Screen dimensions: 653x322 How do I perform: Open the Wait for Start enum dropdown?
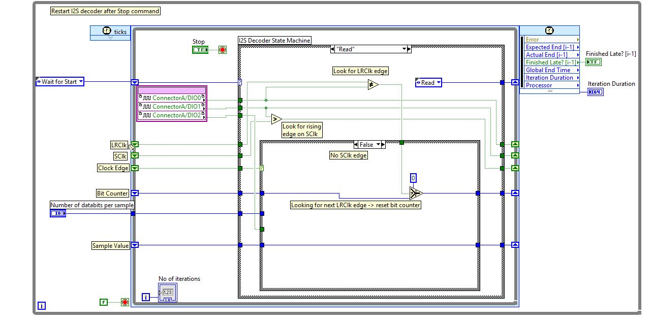point(60,82)
